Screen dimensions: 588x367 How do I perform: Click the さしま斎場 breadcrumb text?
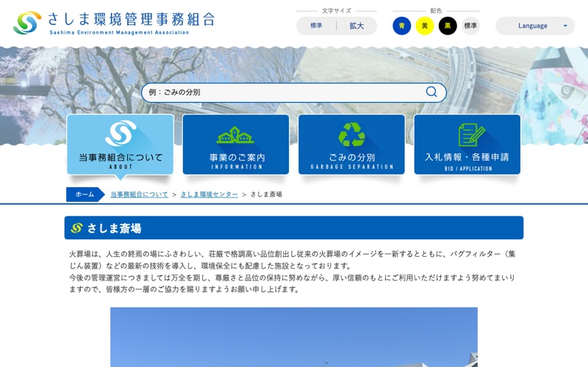point(266,195)
